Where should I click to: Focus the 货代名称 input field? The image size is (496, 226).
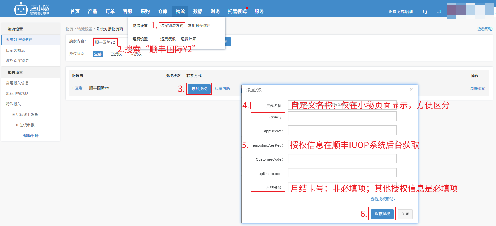pos(342,105)
